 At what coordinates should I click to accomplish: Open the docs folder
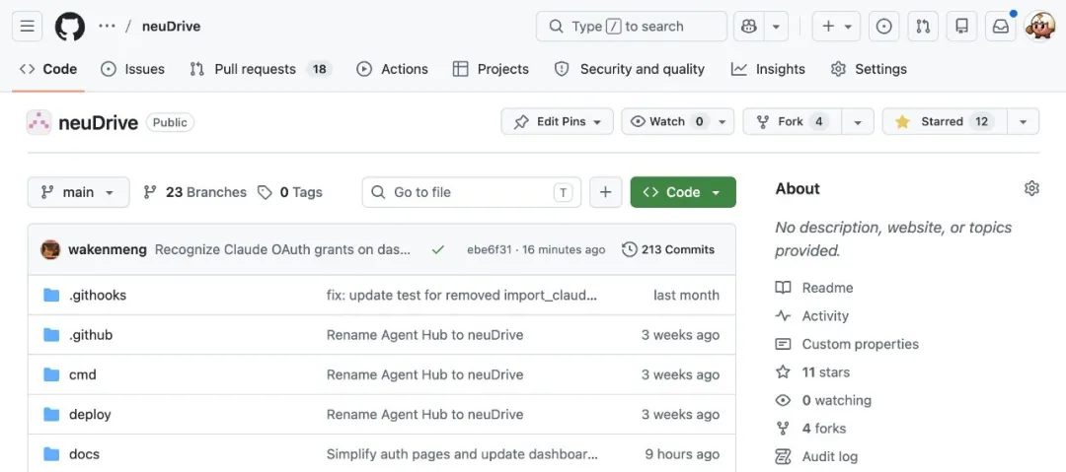coord(84,454)
